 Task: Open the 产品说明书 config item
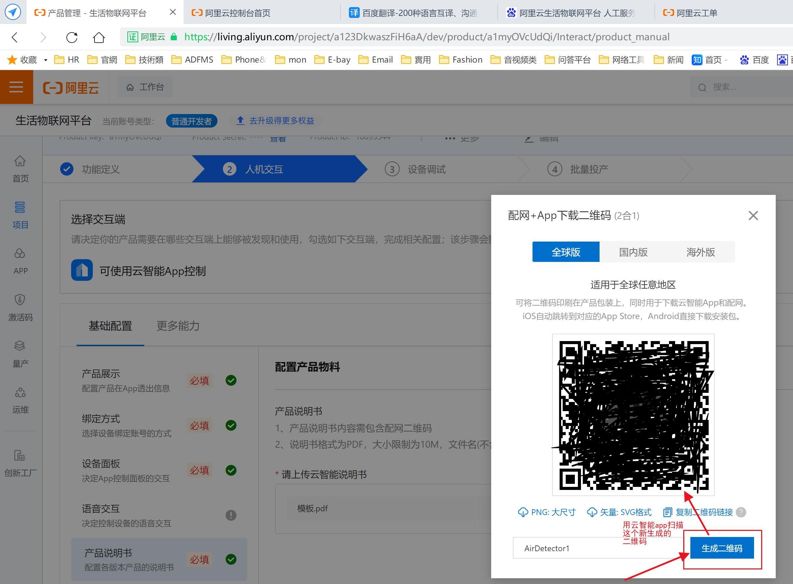pyautogui.click(x=159, y=560)
